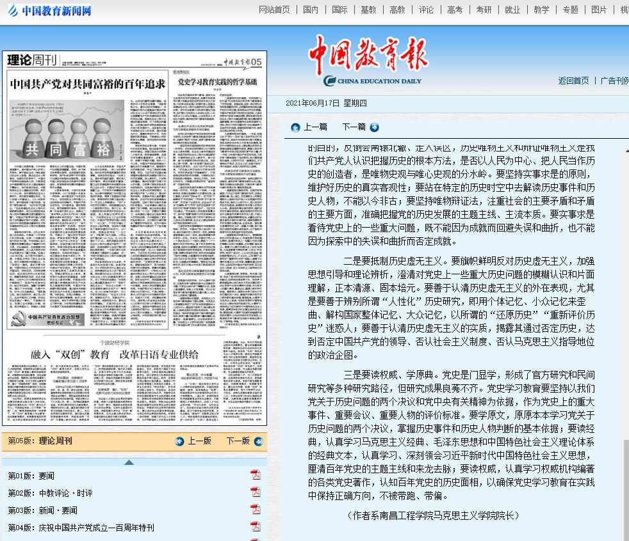Click the 理论周刊 header on the page preview

pyautogui.click(x=32, y=60)
